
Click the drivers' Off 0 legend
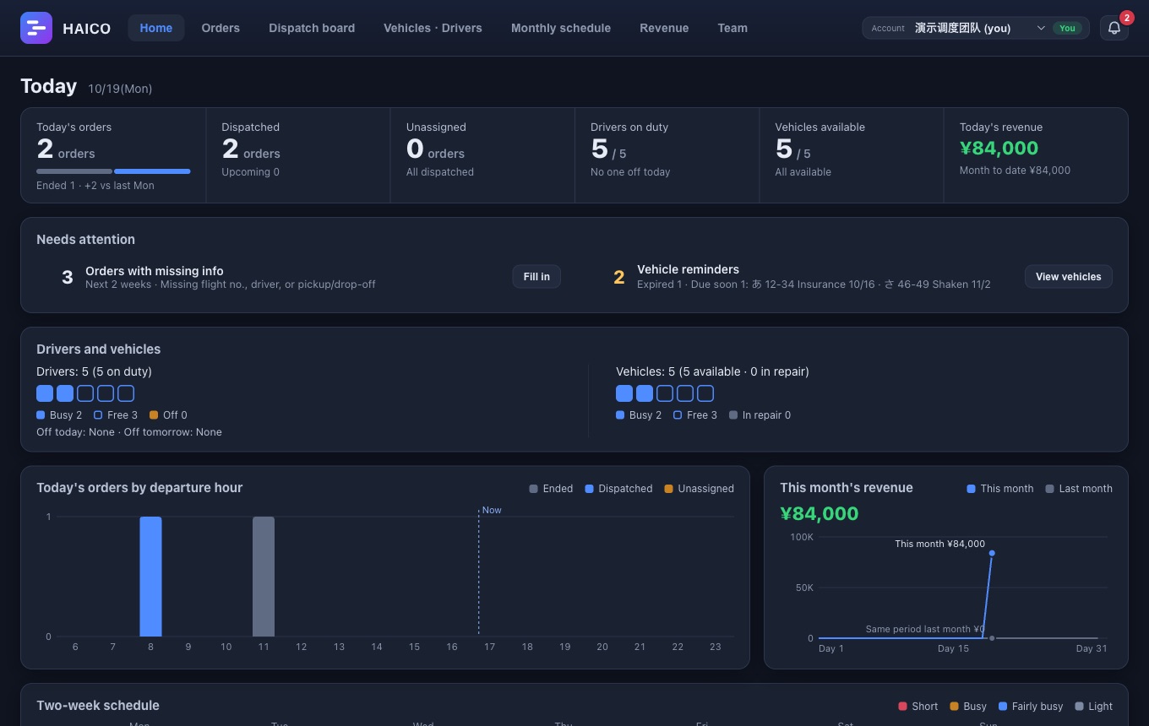point(168,415)
